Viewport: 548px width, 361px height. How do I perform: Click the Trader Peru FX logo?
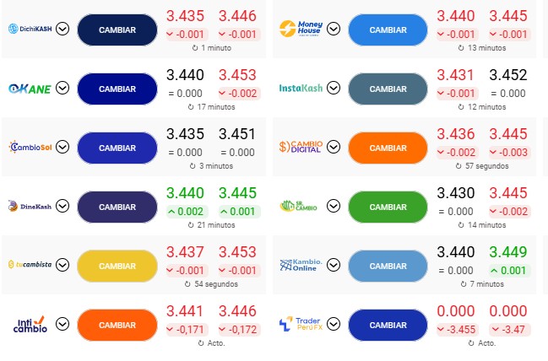point(301,324)
